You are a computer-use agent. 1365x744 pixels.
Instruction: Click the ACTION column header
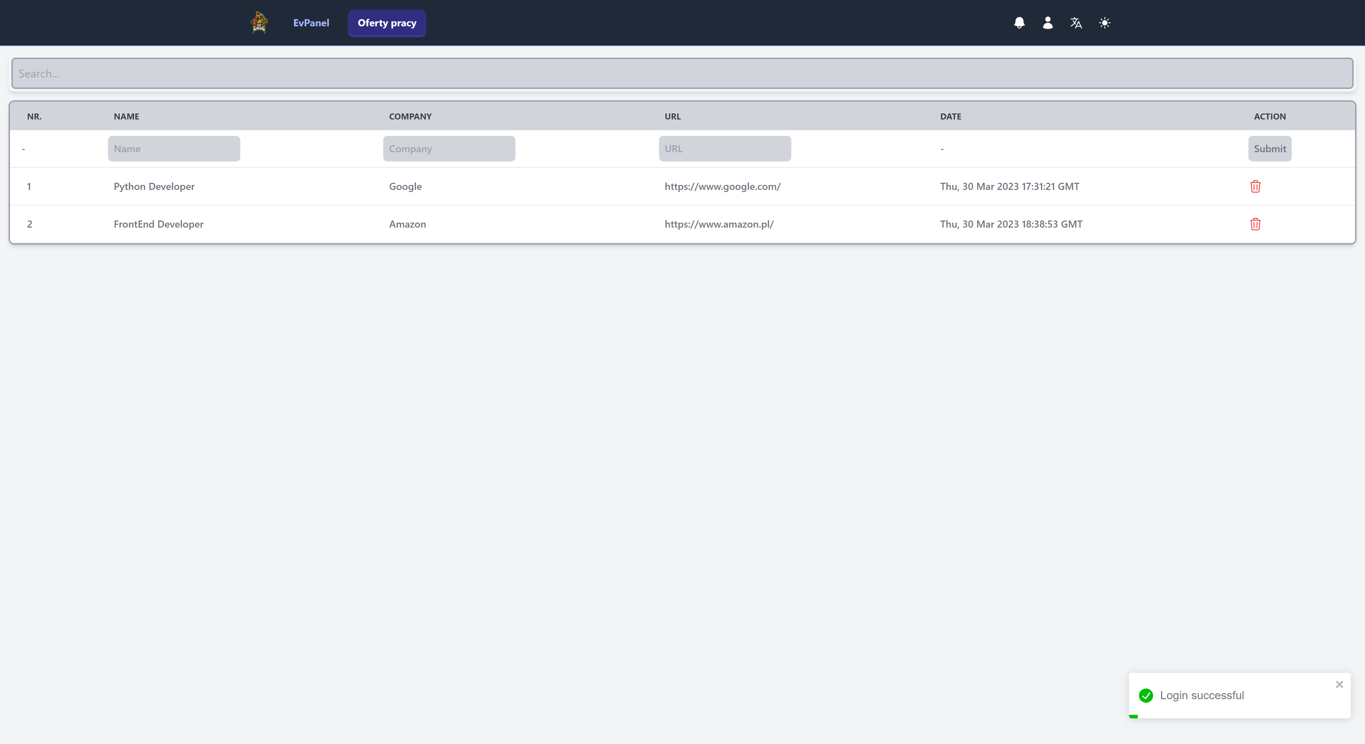[1270, 116]
